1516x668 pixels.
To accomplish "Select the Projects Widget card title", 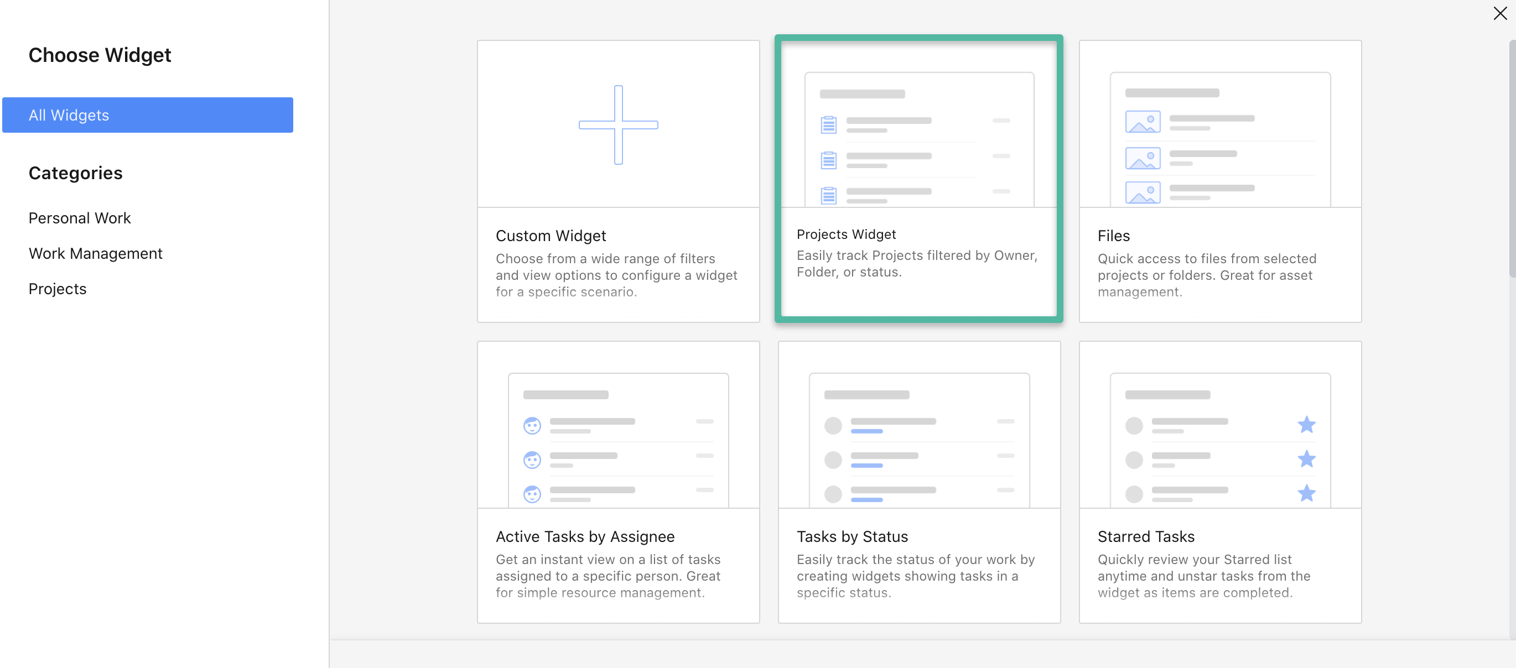I will [x=845, y=234].
